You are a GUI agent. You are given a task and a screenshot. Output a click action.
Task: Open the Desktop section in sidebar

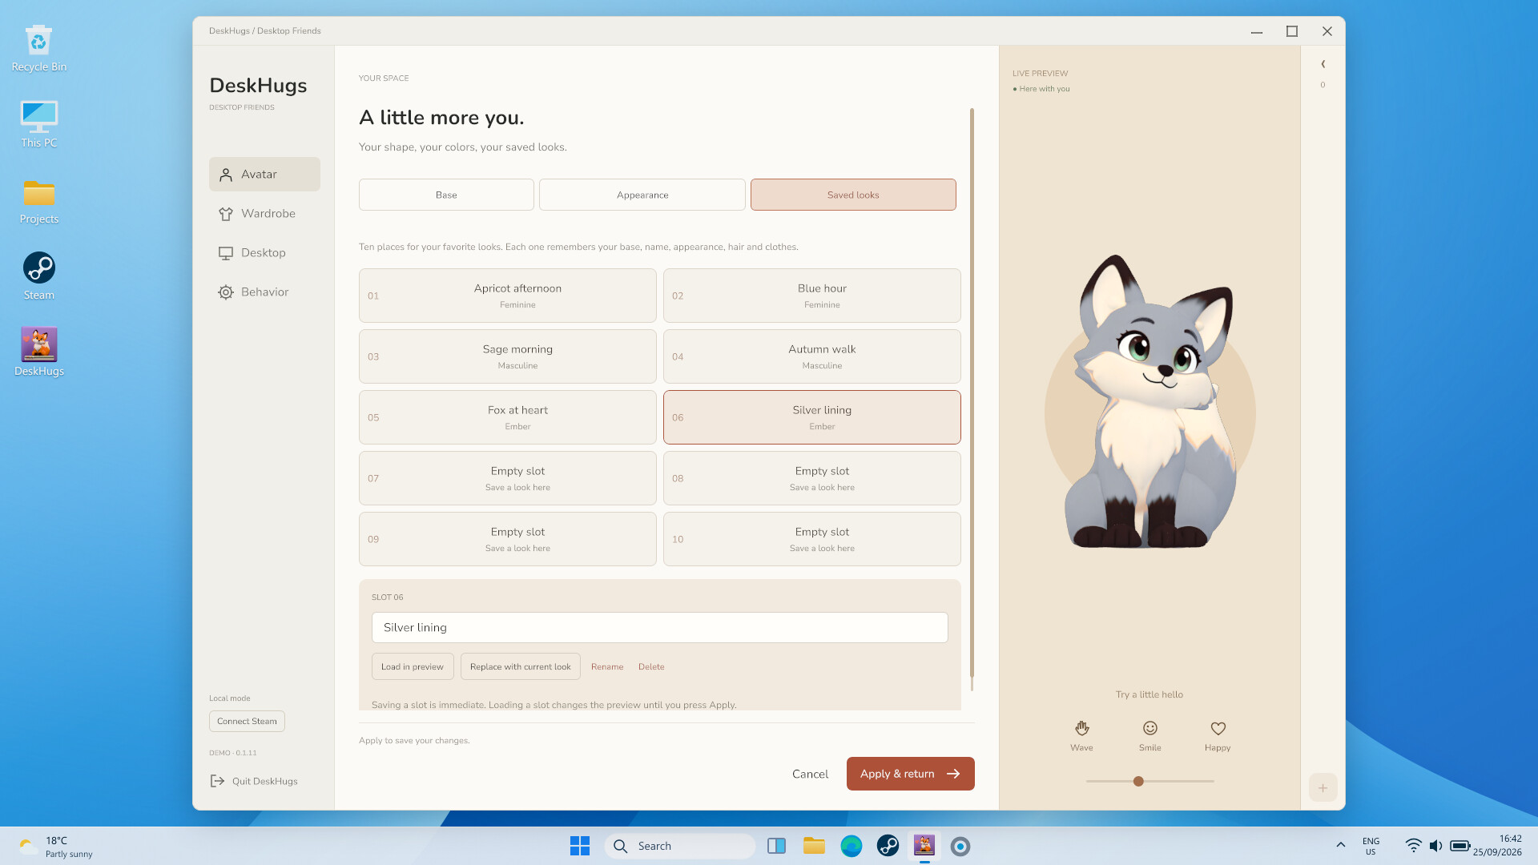click(264, 253)
